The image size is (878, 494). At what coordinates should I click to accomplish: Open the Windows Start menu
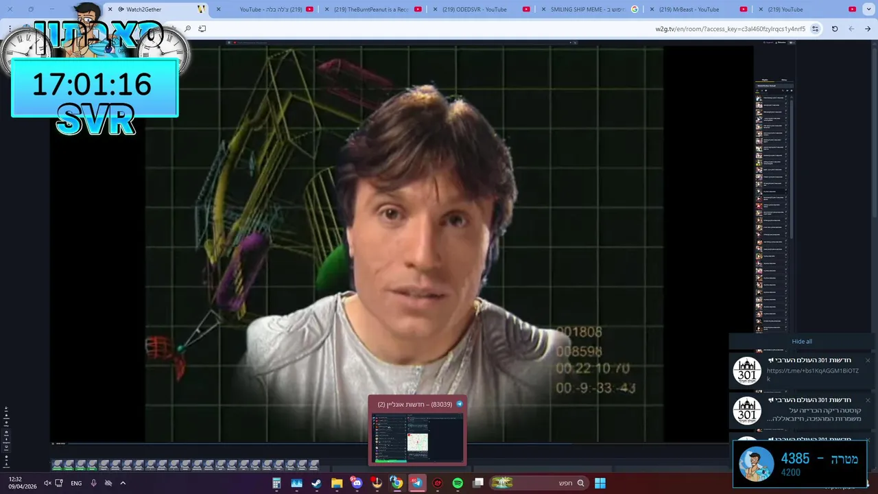(600, 483)
